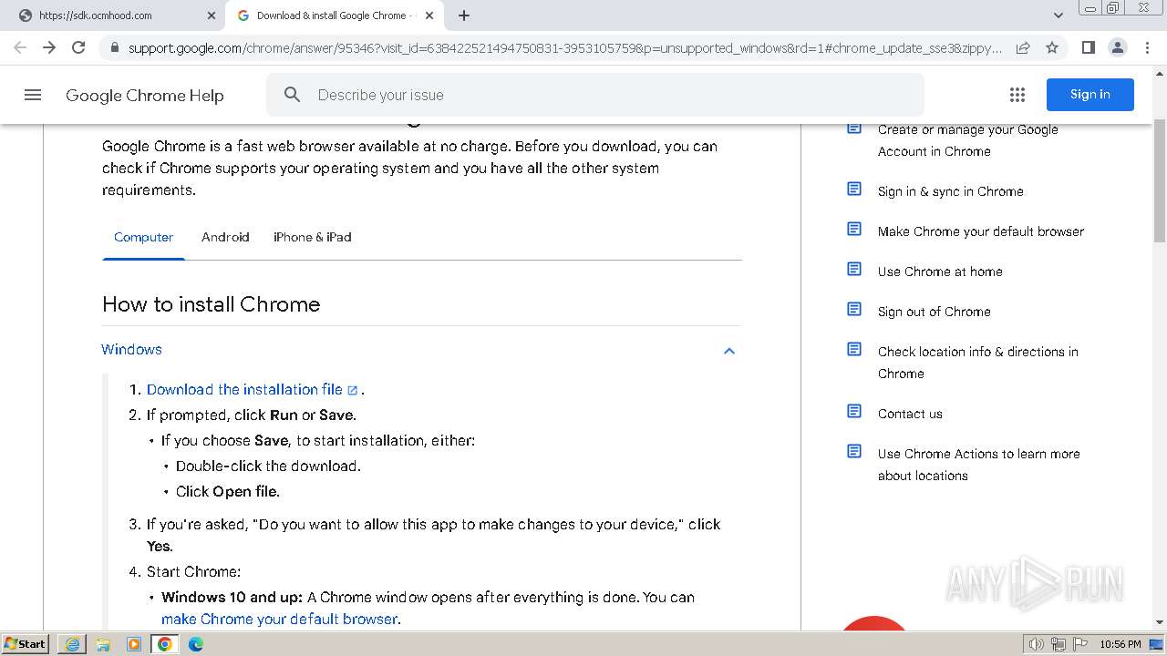Screen dimensions: 1167x656
Task: Open a new browser tab
Action: [x=464, y=15]
